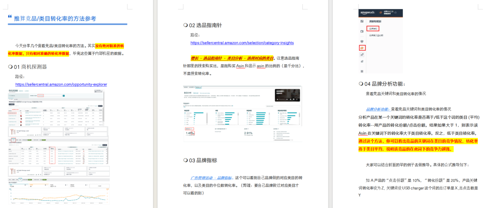Click the 路径： label on the first page
The image size is (486, 208).
point(20,76)
